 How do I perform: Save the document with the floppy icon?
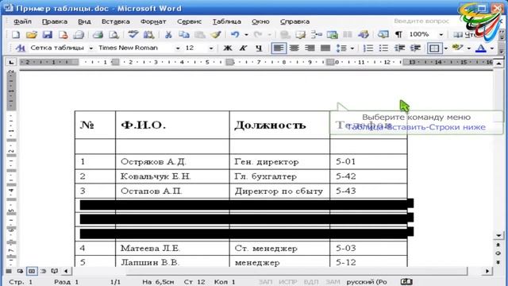tap(48, 34)
